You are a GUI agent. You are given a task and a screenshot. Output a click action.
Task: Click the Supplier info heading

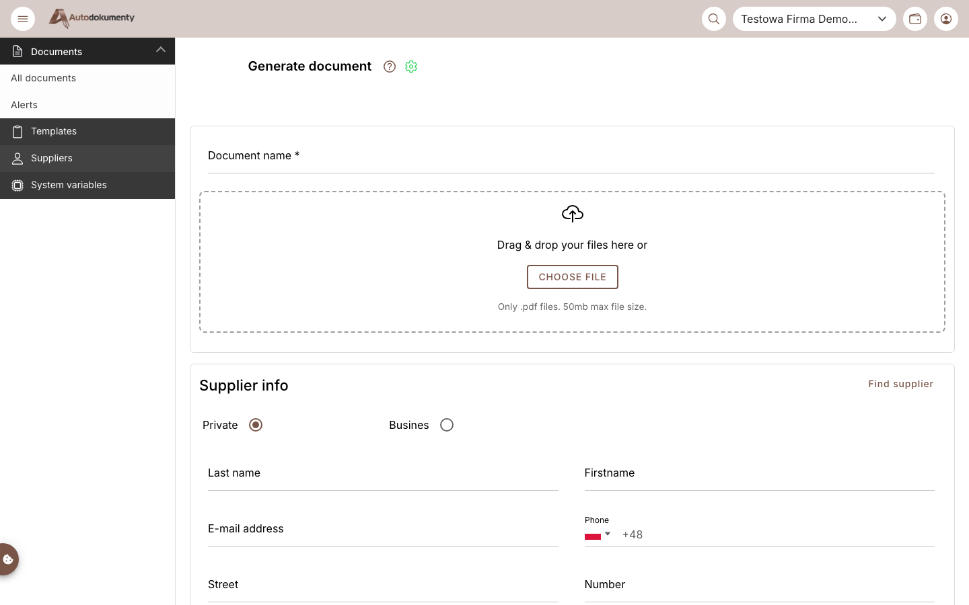click(244, 385)
